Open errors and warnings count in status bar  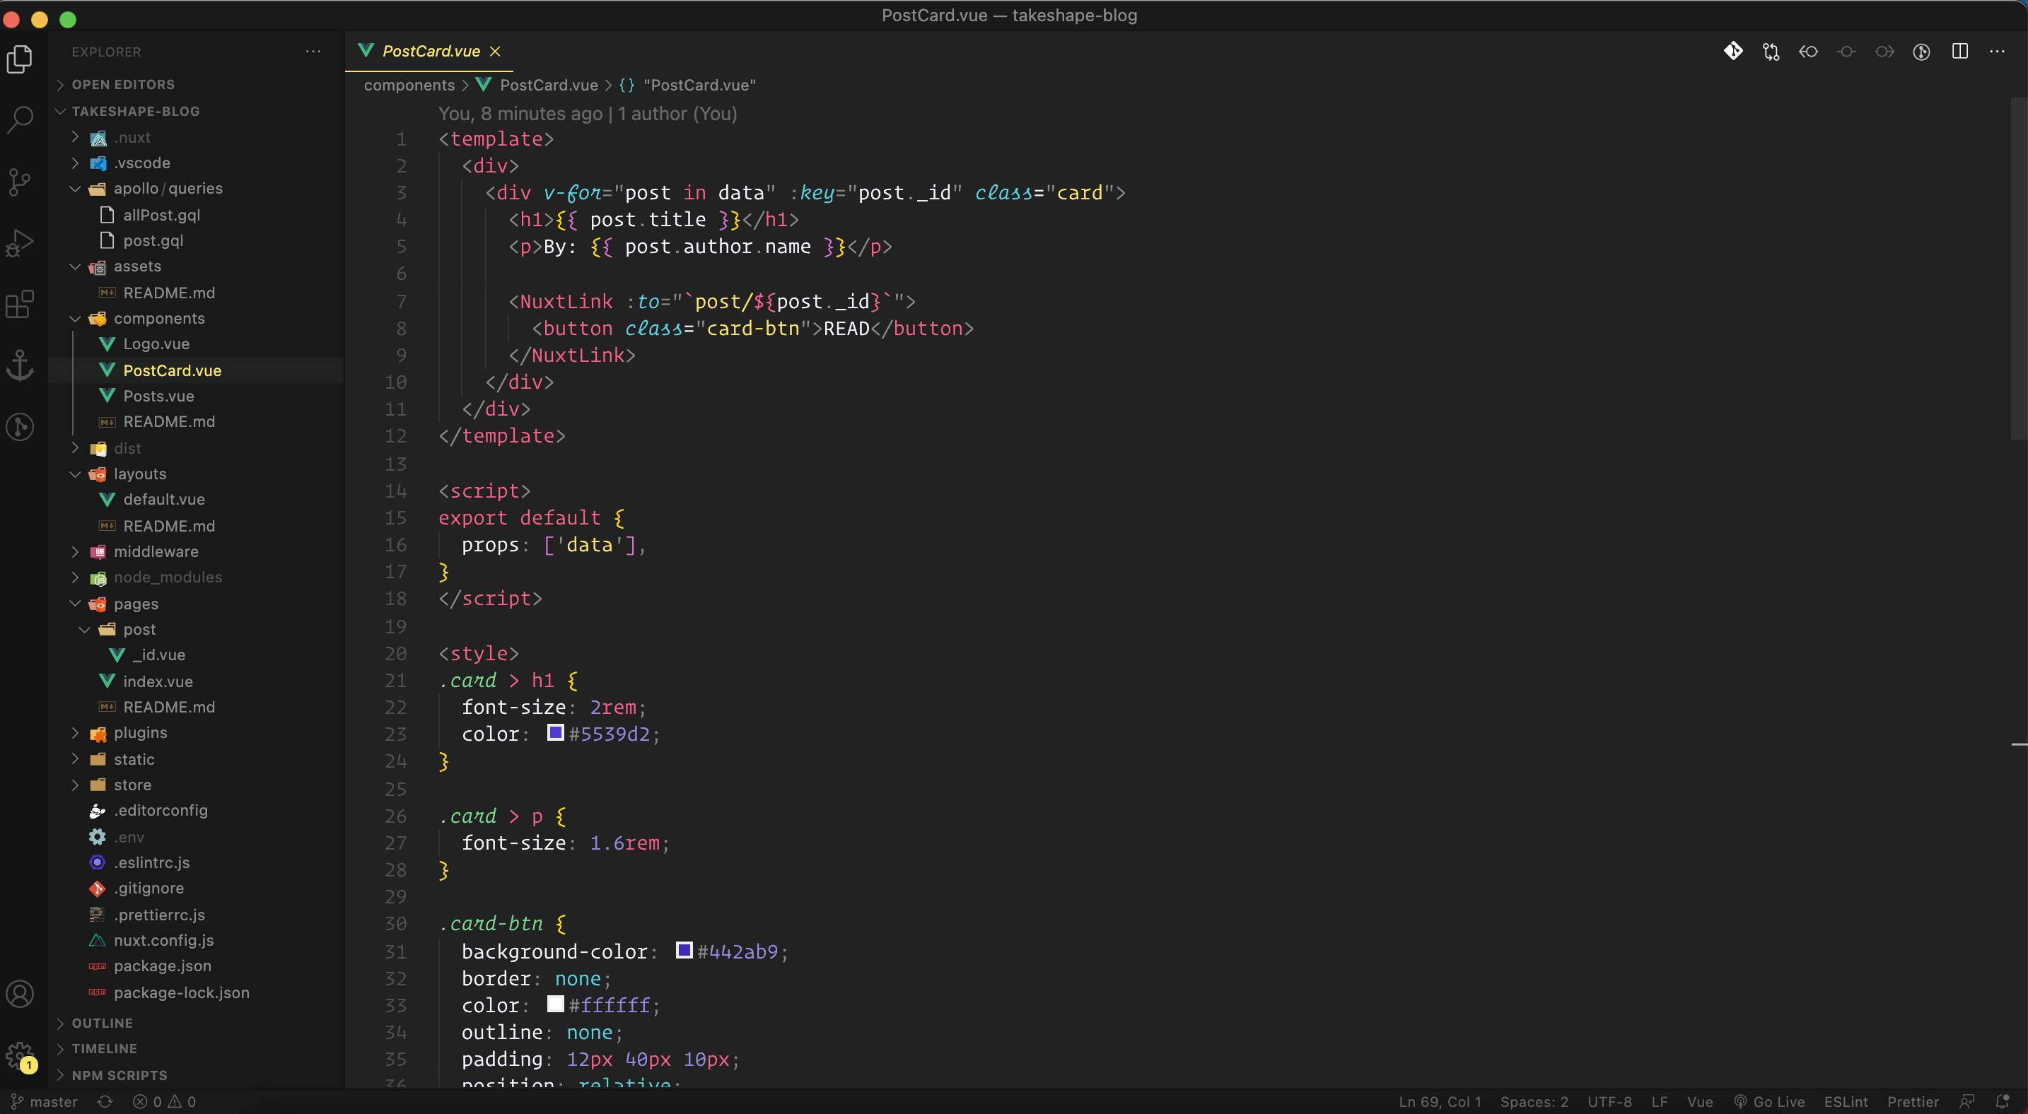[x=165, y=1101]
